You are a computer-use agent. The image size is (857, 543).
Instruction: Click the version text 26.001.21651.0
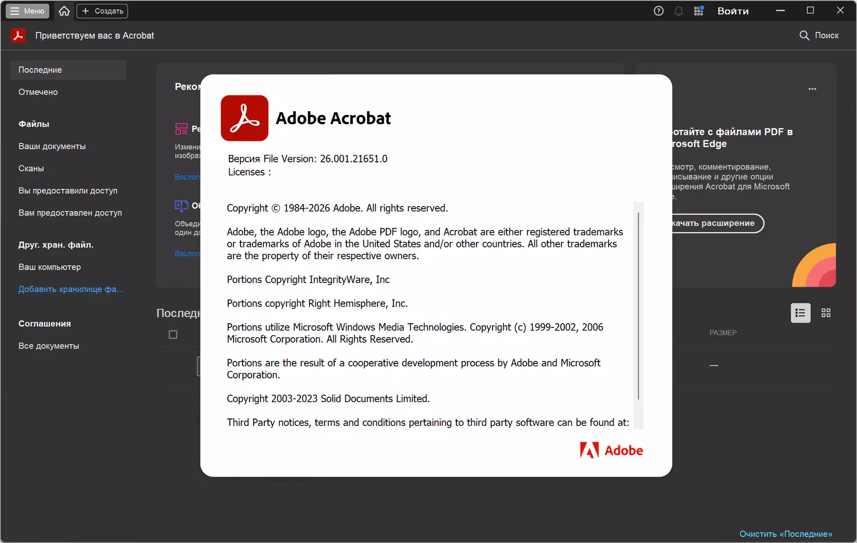354,159
